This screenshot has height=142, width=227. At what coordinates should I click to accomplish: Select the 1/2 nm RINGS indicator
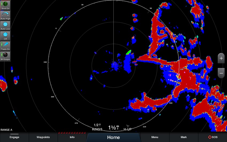coord(97,127)
